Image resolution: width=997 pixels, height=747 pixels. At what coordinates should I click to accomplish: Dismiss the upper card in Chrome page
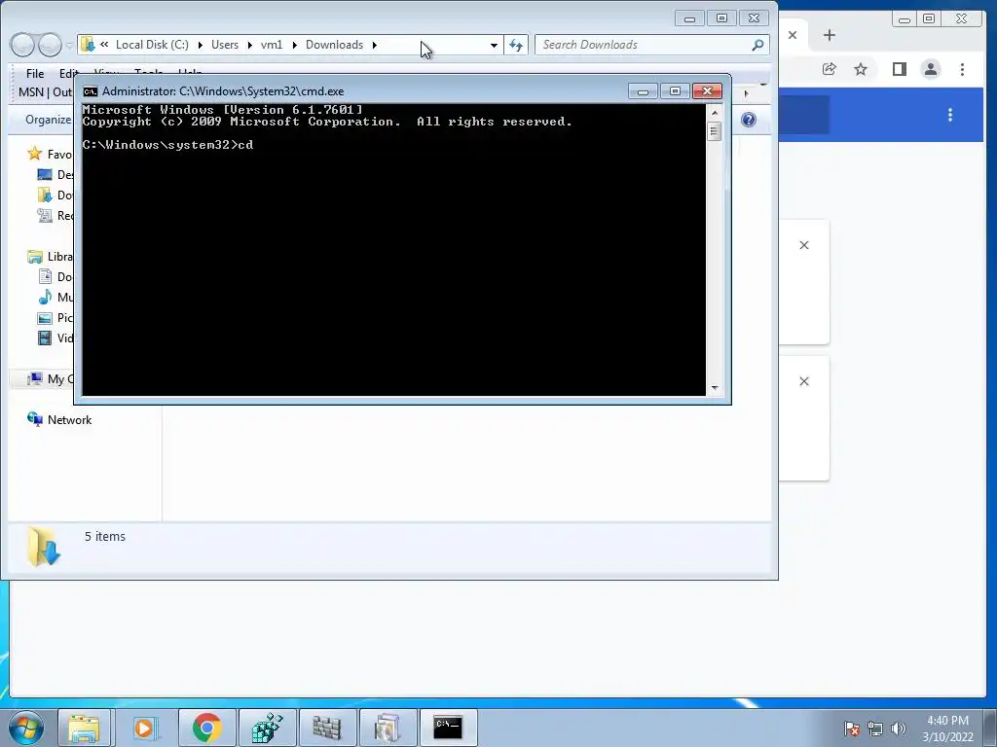click(803, 245)
